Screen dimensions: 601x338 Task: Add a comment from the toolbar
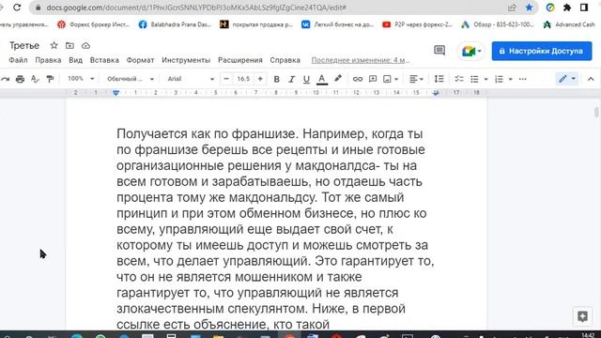click(373, 79)
